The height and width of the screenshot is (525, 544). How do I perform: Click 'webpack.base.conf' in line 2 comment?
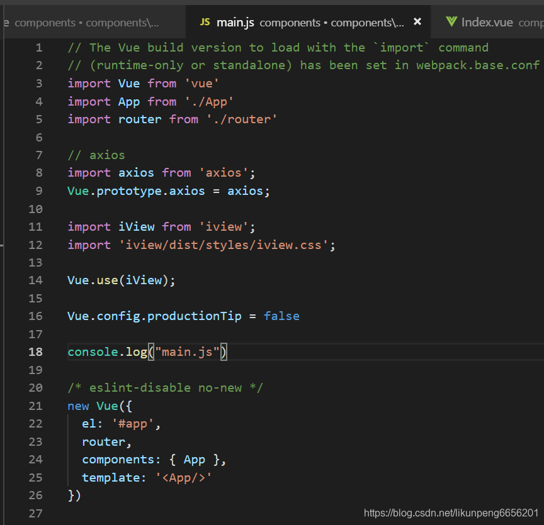(478, 65)
